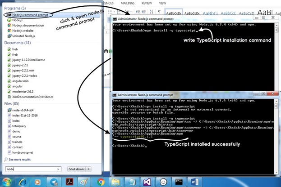Open the command prompt taskbar icon
Viewport: 281px width, 187px height.
point(179,182)
